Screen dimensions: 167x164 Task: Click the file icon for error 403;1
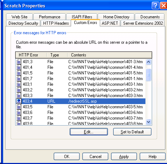pos(19,84)
